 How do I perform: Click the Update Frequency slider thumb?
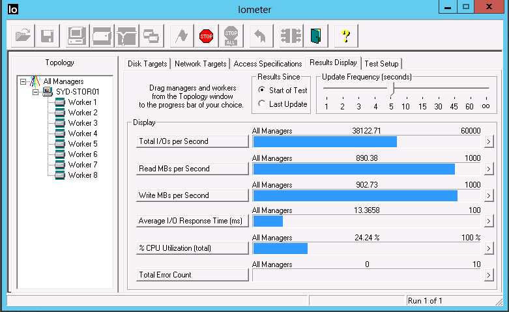391,89
